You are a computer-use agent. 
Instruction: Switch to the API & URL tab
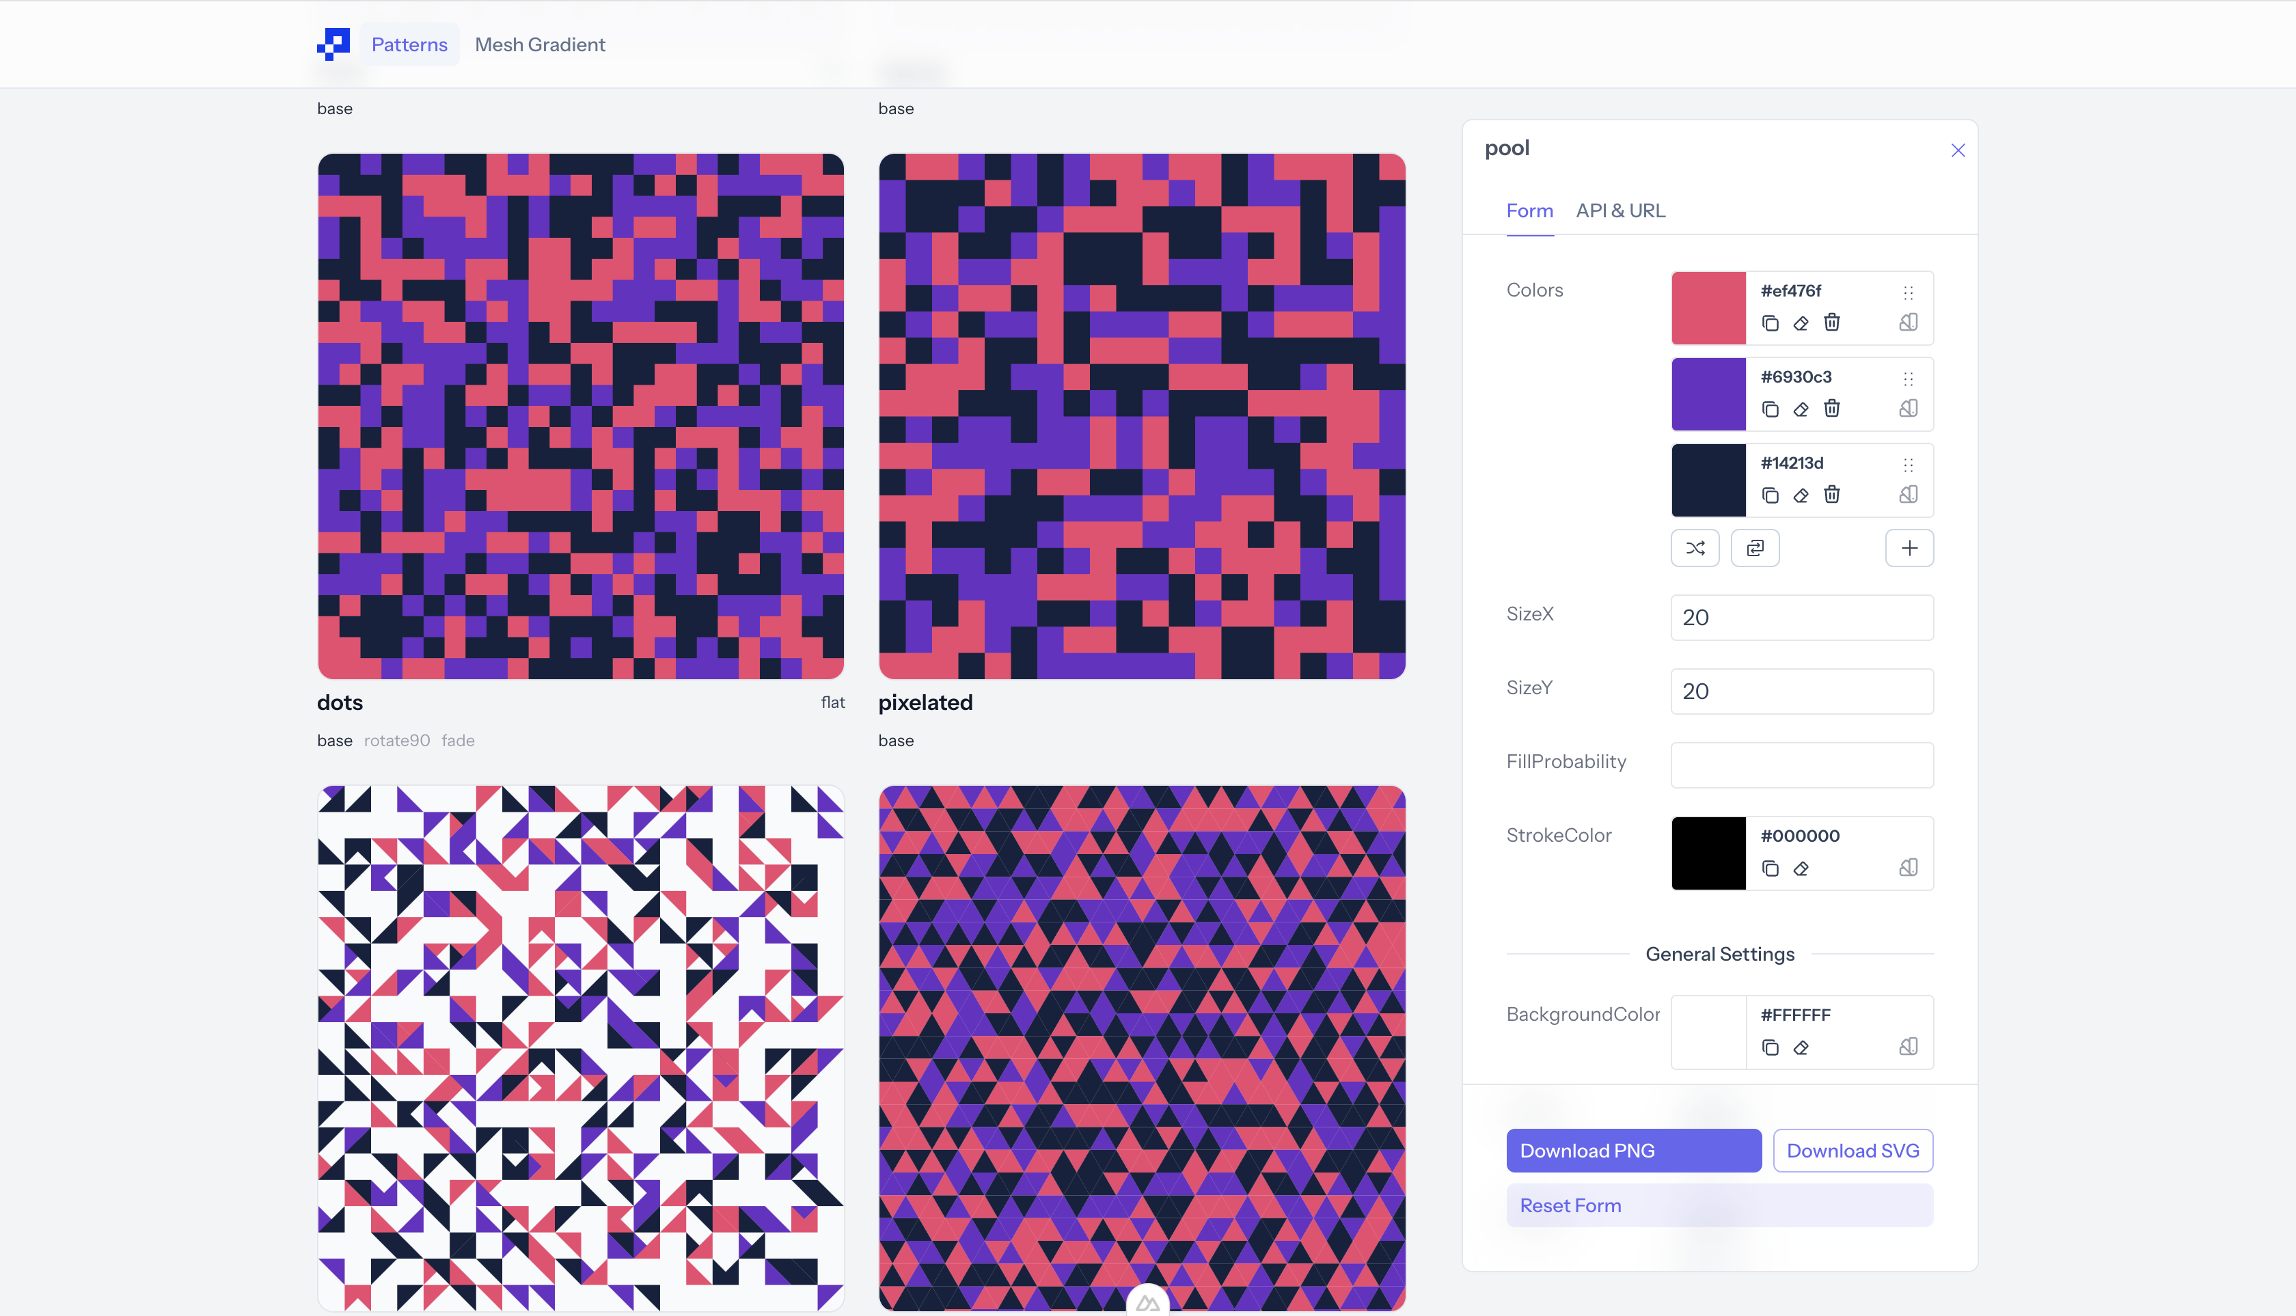point(1620,210)
